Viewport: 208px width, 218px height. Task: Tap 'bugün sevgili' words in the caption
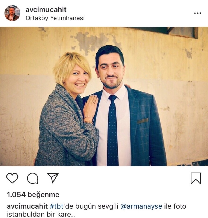(x=97, y=207)
